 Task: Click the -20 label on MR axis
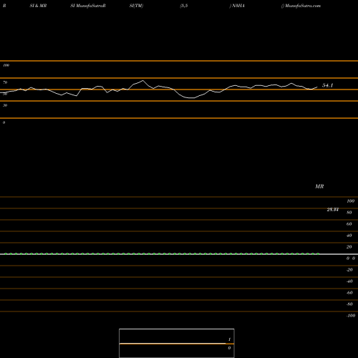pos(349,270)
